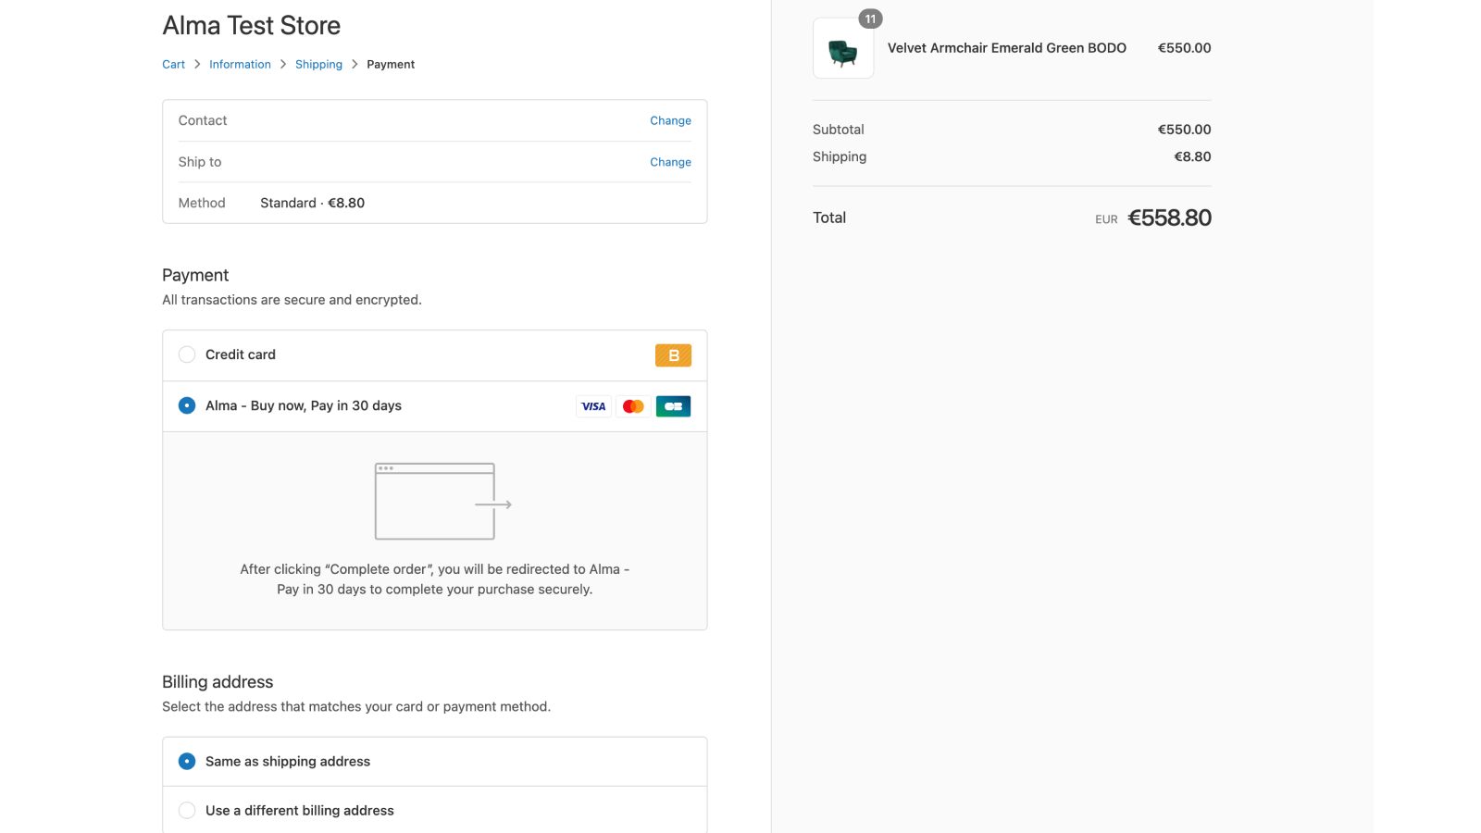Image resolution: width=1481 pixels, height=833 pixels.
Task: Click the redirect notice about Complete order
Action: 434,579
